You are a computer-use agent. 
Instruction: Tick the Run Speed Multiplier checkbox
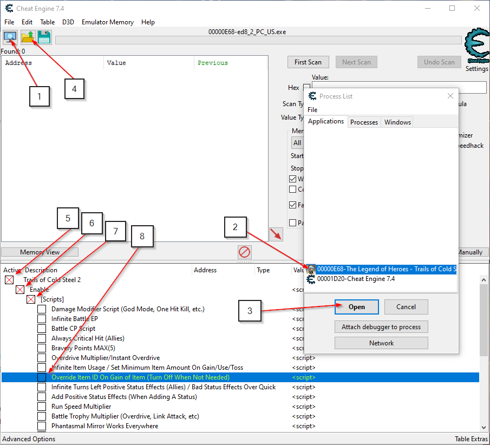point(42,406)
